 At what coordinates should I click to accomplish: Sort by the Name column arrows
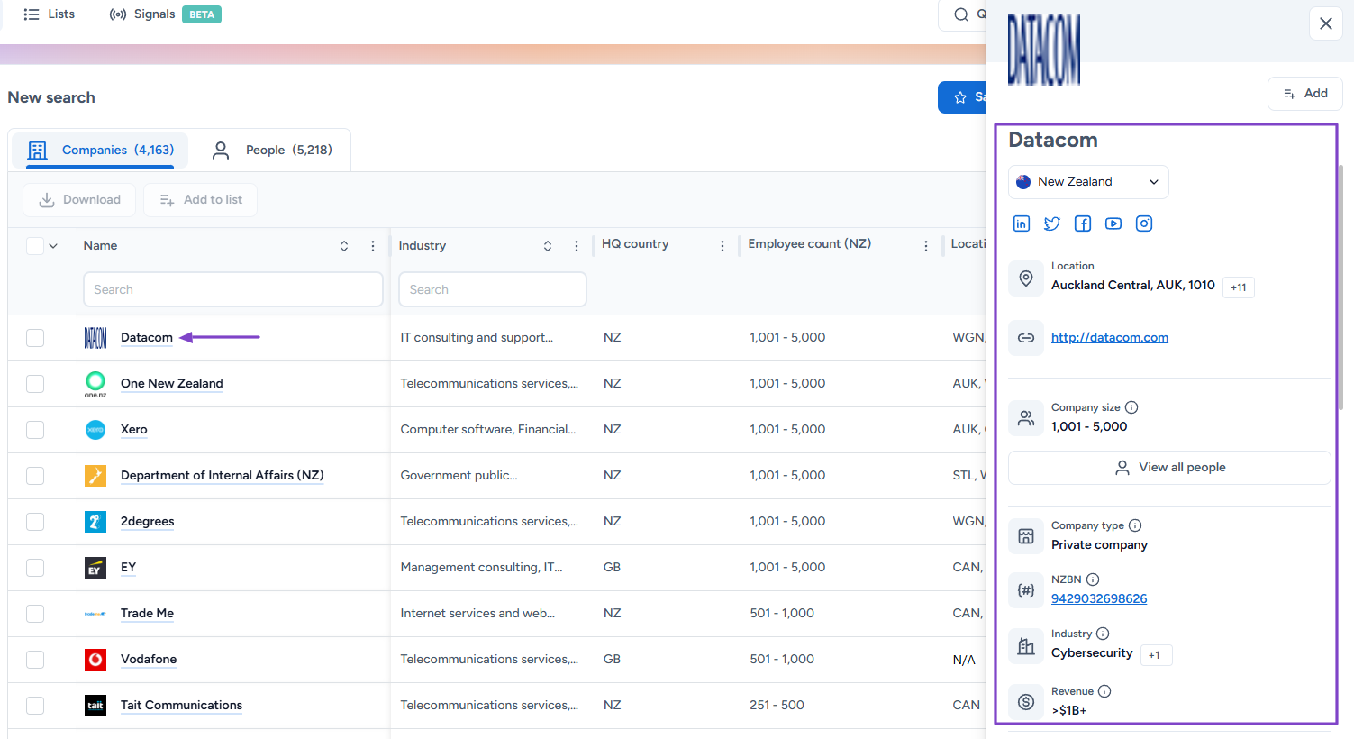[344, 246]
